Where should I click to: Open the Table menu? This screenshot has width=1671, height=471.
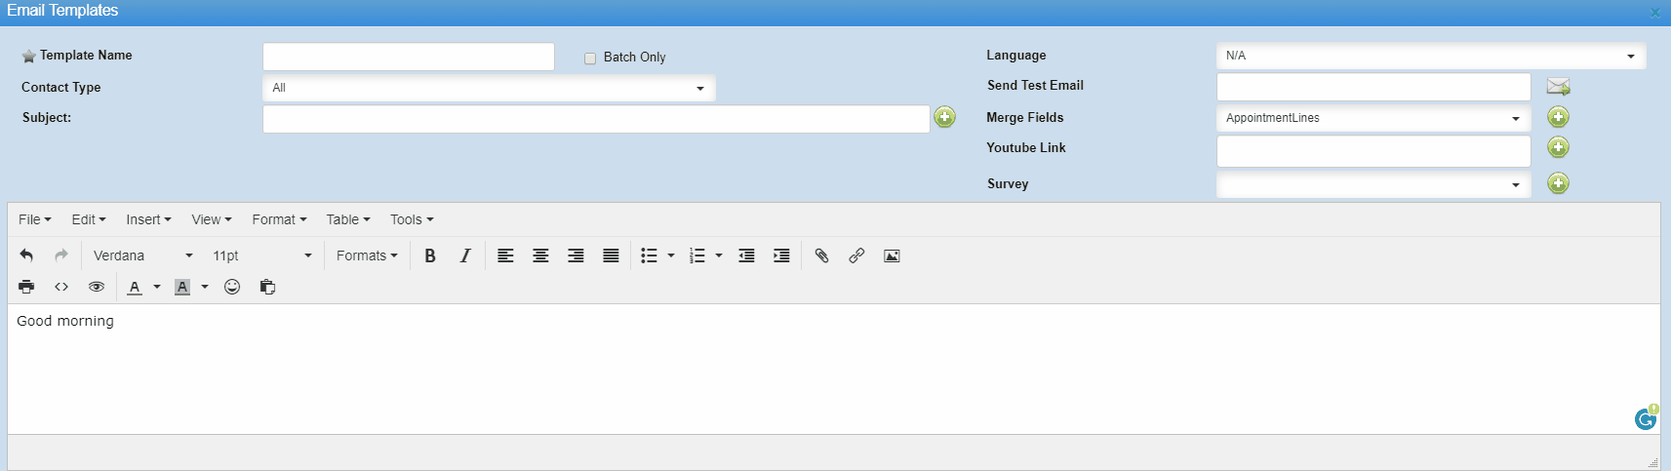(x=348, y=219)
